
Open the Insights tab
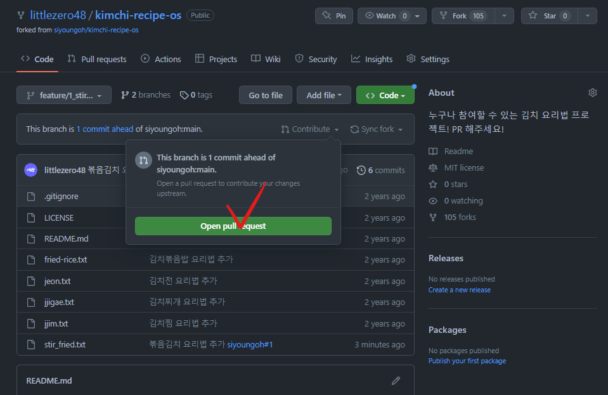[x=372, y=60]
